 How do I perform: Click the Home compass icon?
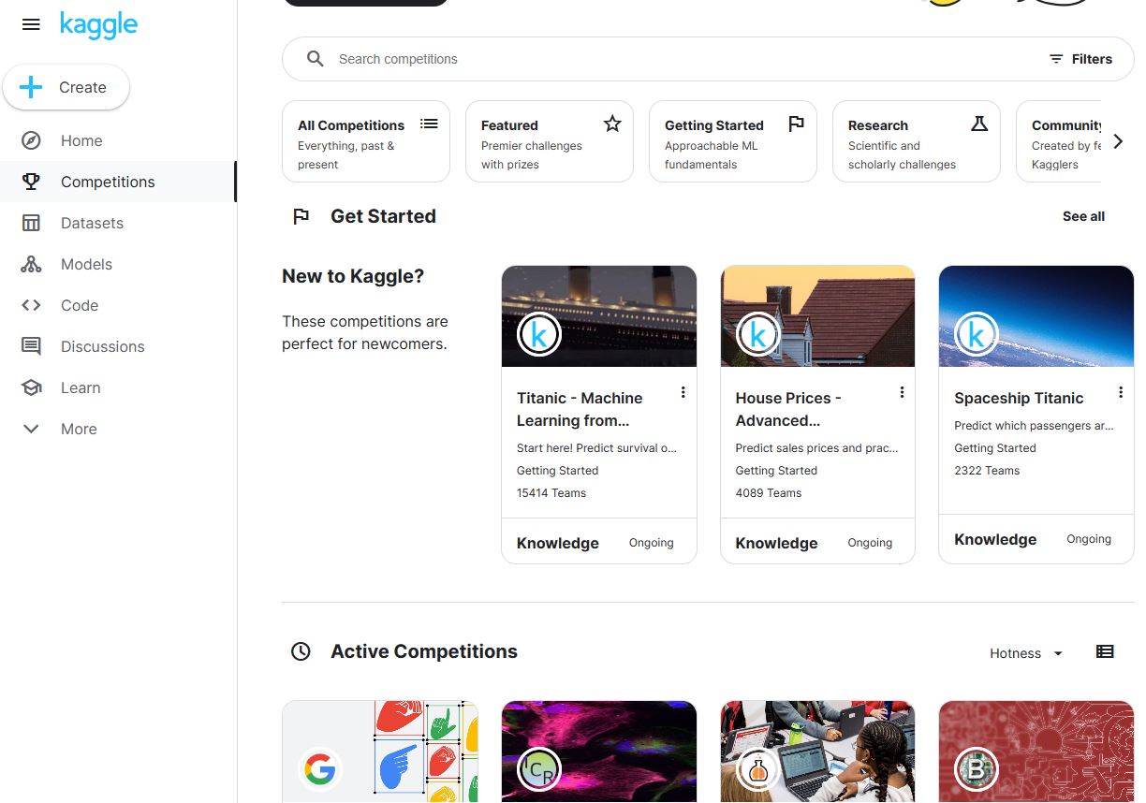pos(31,140)
